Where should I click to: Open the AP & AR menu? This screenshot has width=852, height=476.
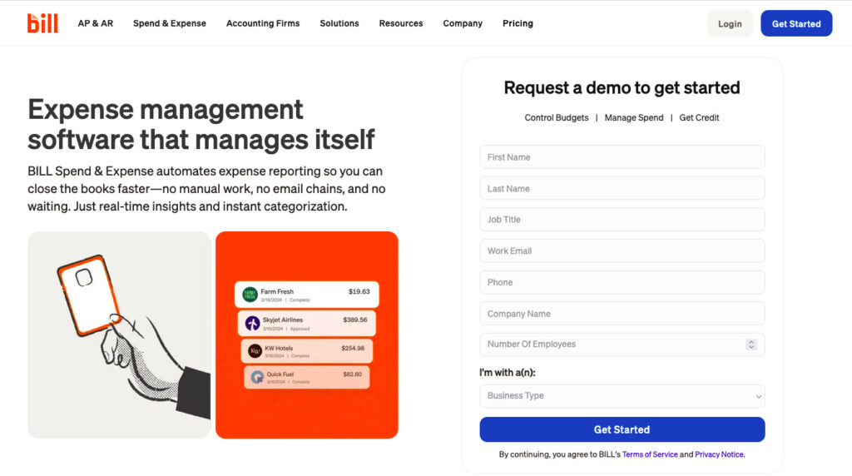point(95,23)
